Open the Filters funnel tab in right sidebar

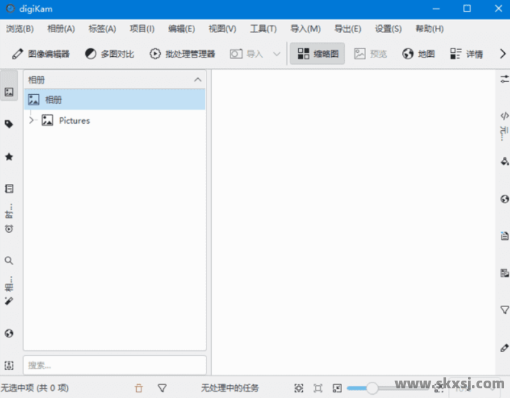pyautogui.click(x=504, y=310)
